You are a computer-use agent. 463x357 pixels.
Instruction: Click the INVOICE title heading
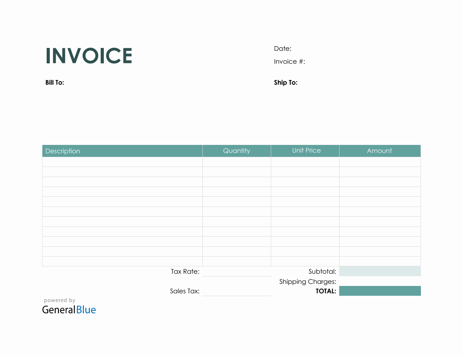89,56
